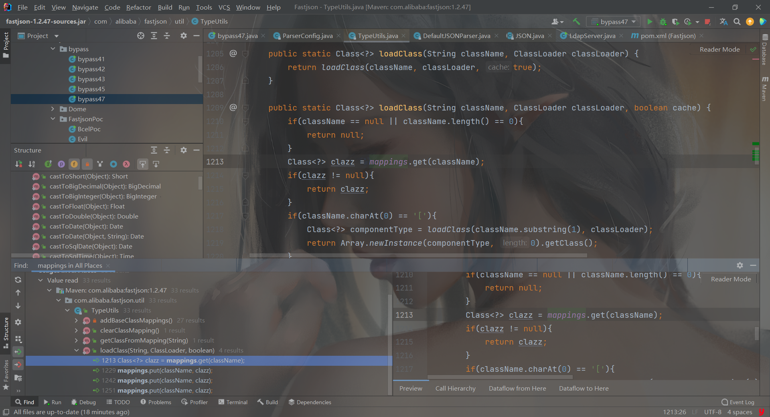This screenshot has height=417, width=770.
Task: Open the Problems tool window button
Action: [x=156, y=402]
